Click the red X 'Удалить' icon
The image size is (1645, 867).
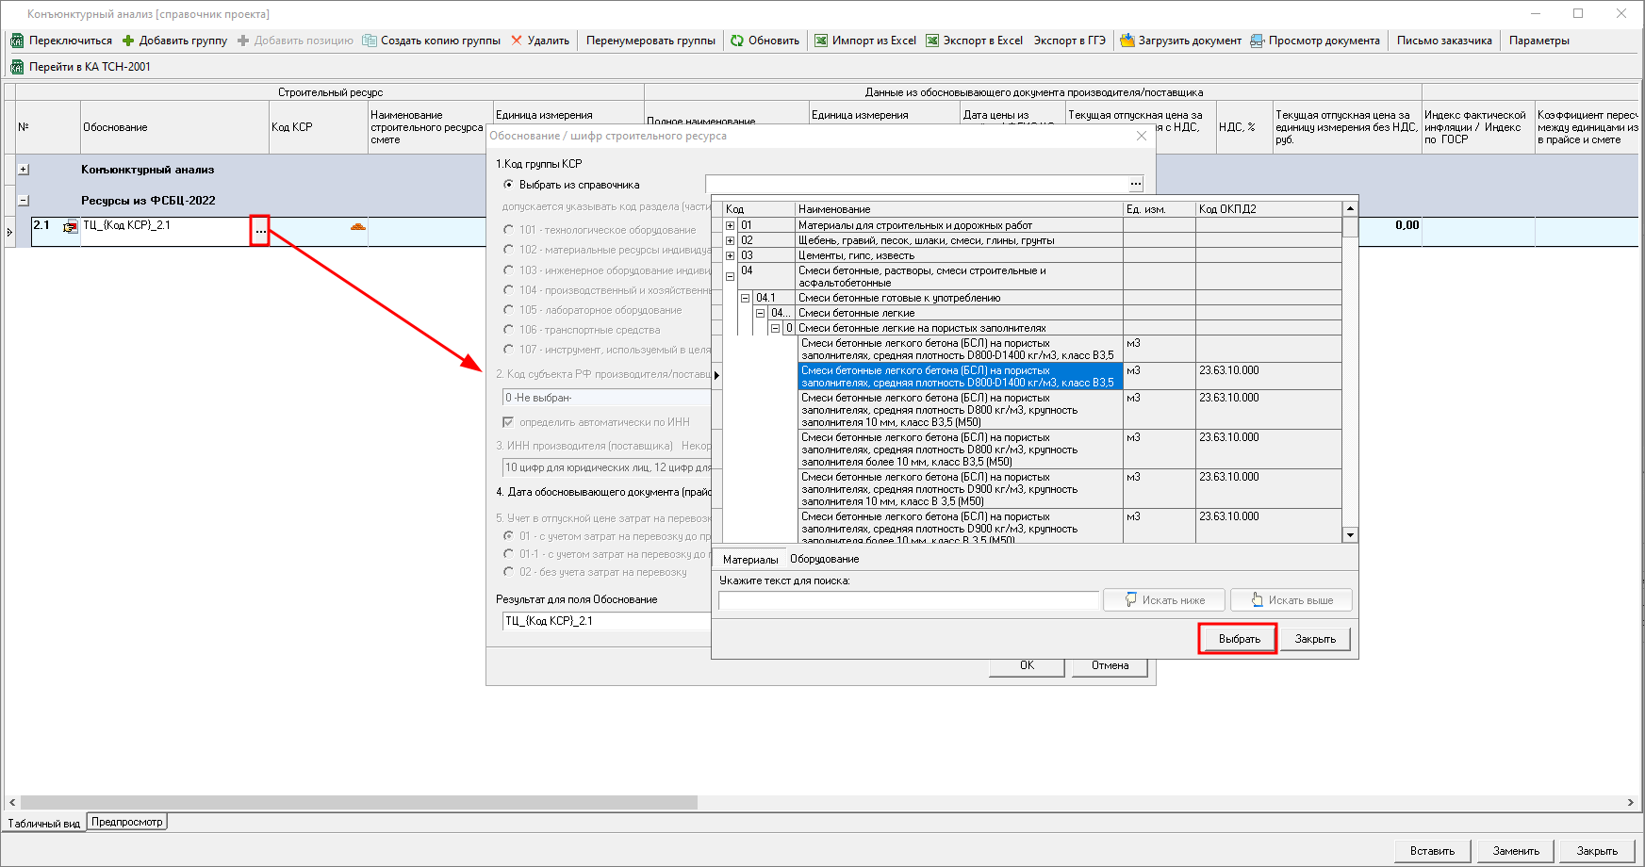517,41
